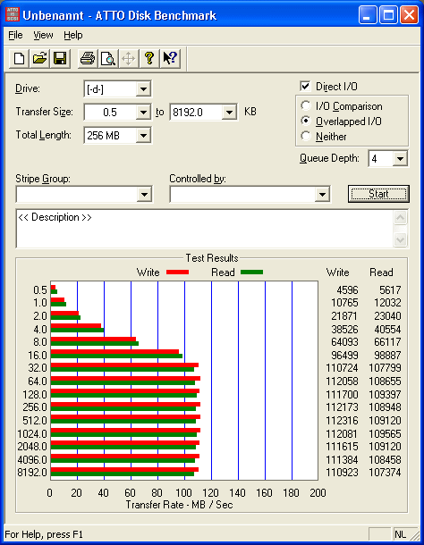The height and width of the screenshot is (545, 424).
Task: Click write value 4596
Action: 347,289
